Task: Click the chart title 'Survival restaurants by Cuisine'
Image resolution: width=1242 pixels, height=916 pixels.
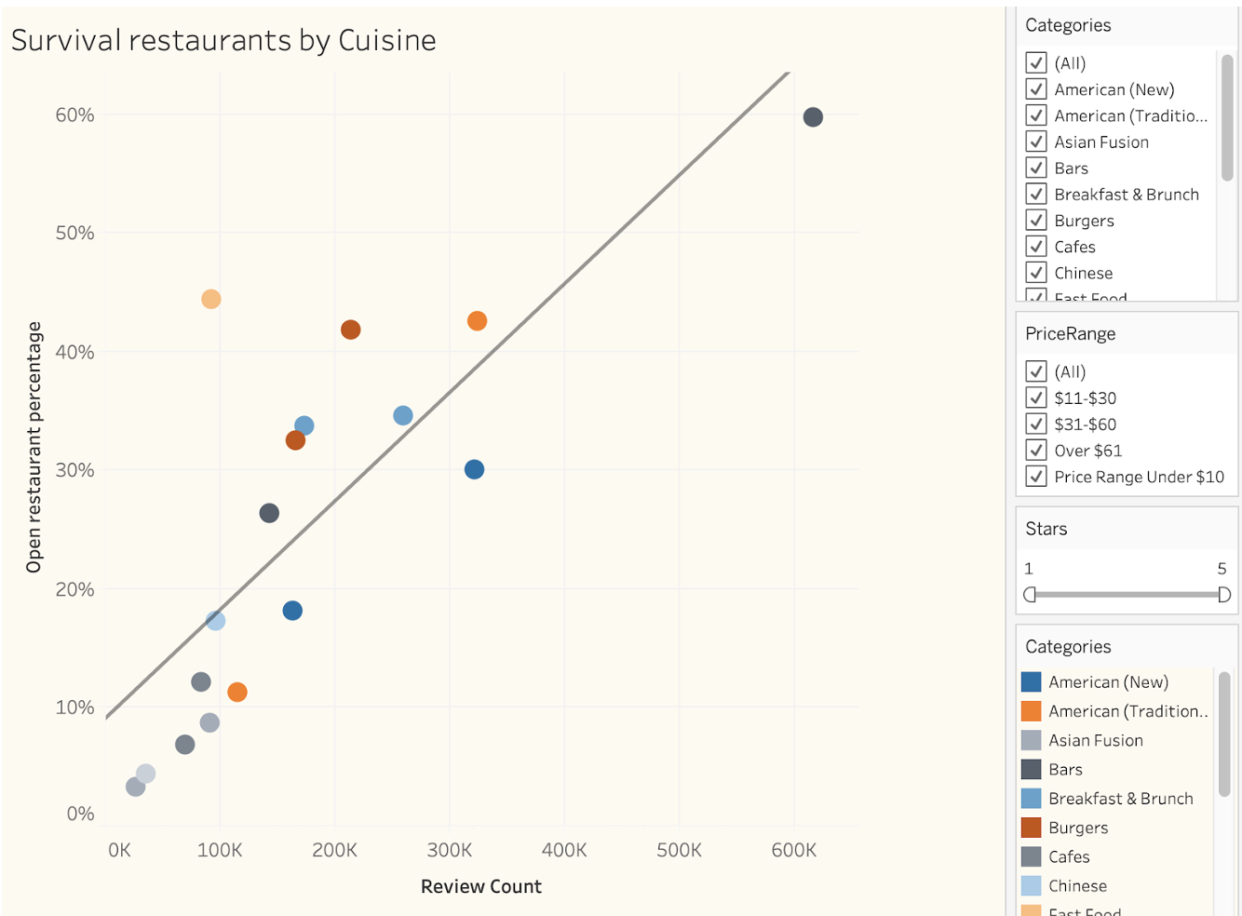Action: pos(223,40)
